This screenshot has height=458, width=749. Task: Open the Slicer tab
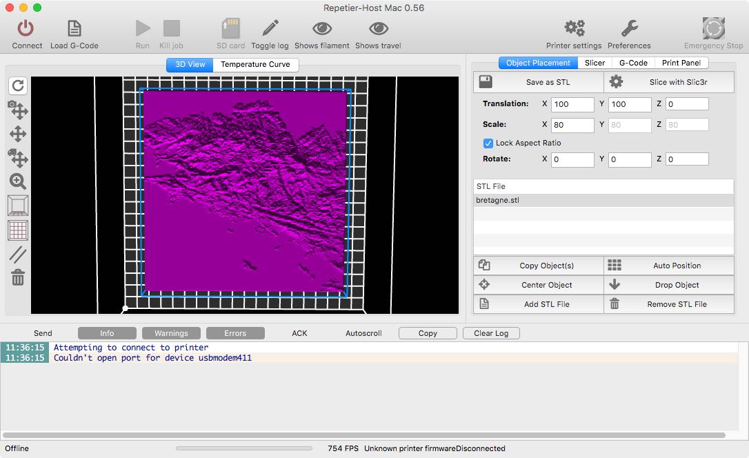coord(595,63)
